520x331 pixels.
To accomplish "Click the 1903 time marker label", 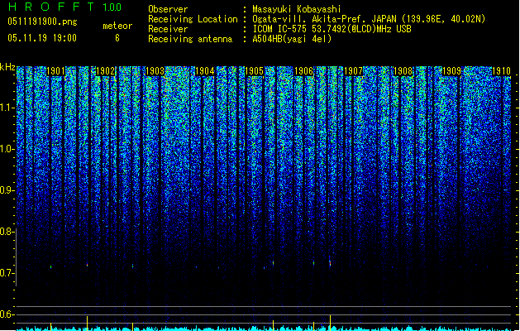I will click(155, 71).
